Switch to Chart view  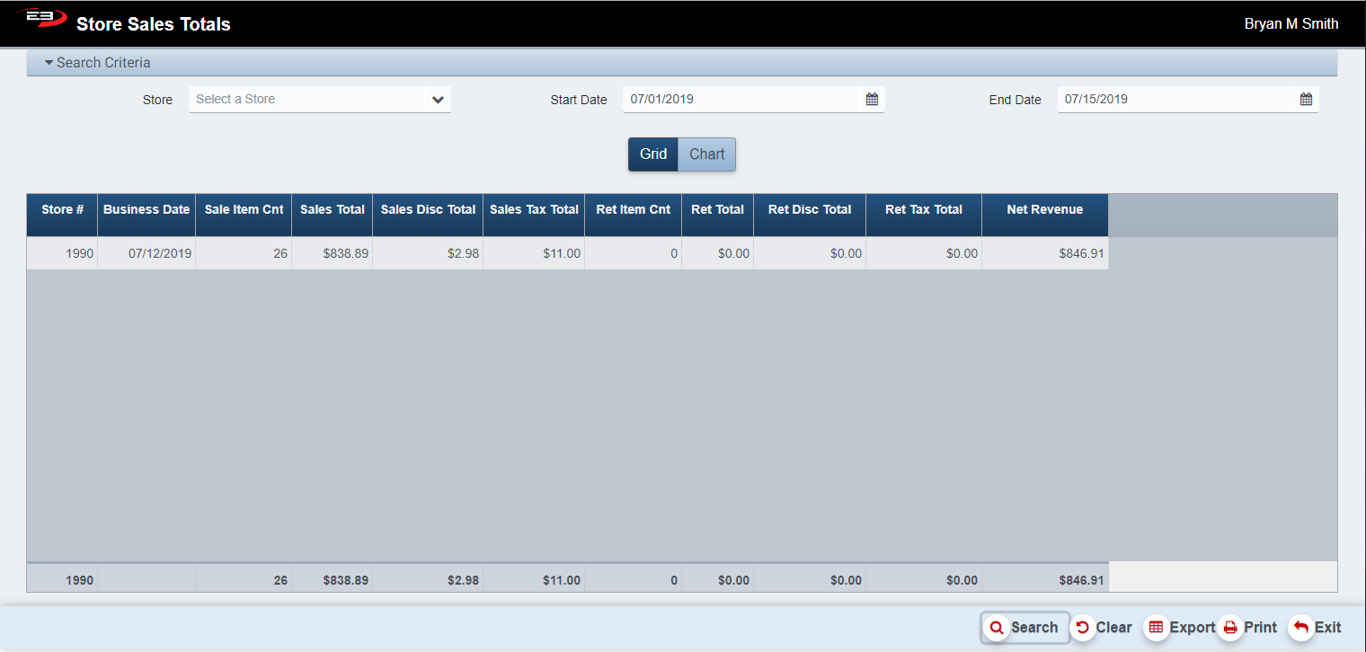coord(707,154)
